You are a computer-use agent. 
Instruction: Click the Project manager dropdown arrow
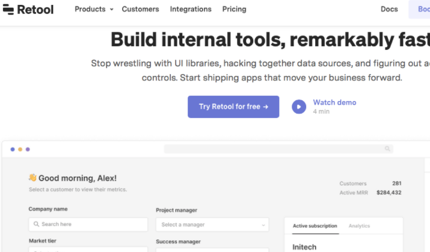click(263, 225)
